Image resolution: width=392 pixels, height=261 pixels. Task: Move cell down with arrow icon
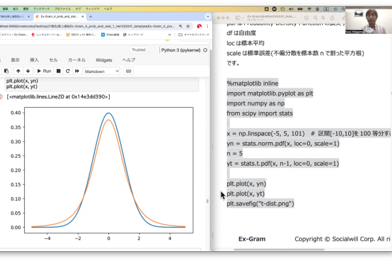[27, 70]
